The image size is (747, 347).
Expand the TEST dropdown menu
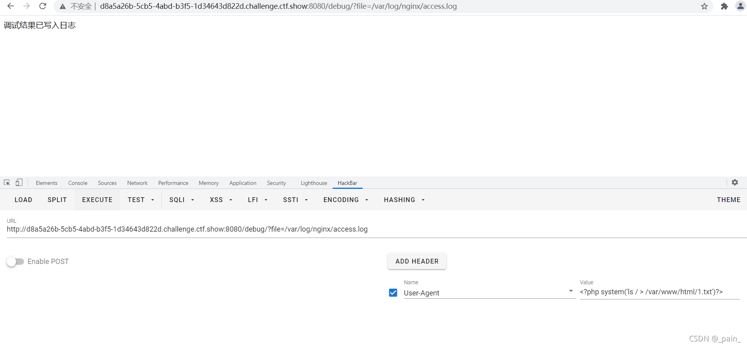(141, 200)
